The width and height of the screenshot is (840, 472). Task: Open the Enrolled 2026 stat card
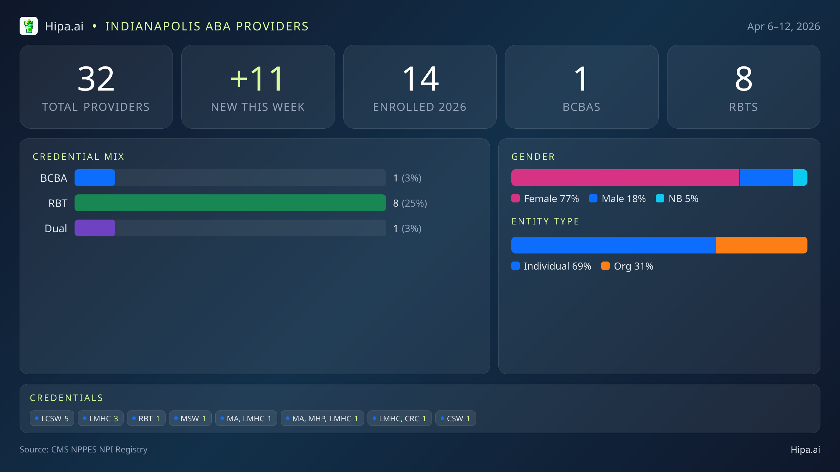[x=420, y=87]
